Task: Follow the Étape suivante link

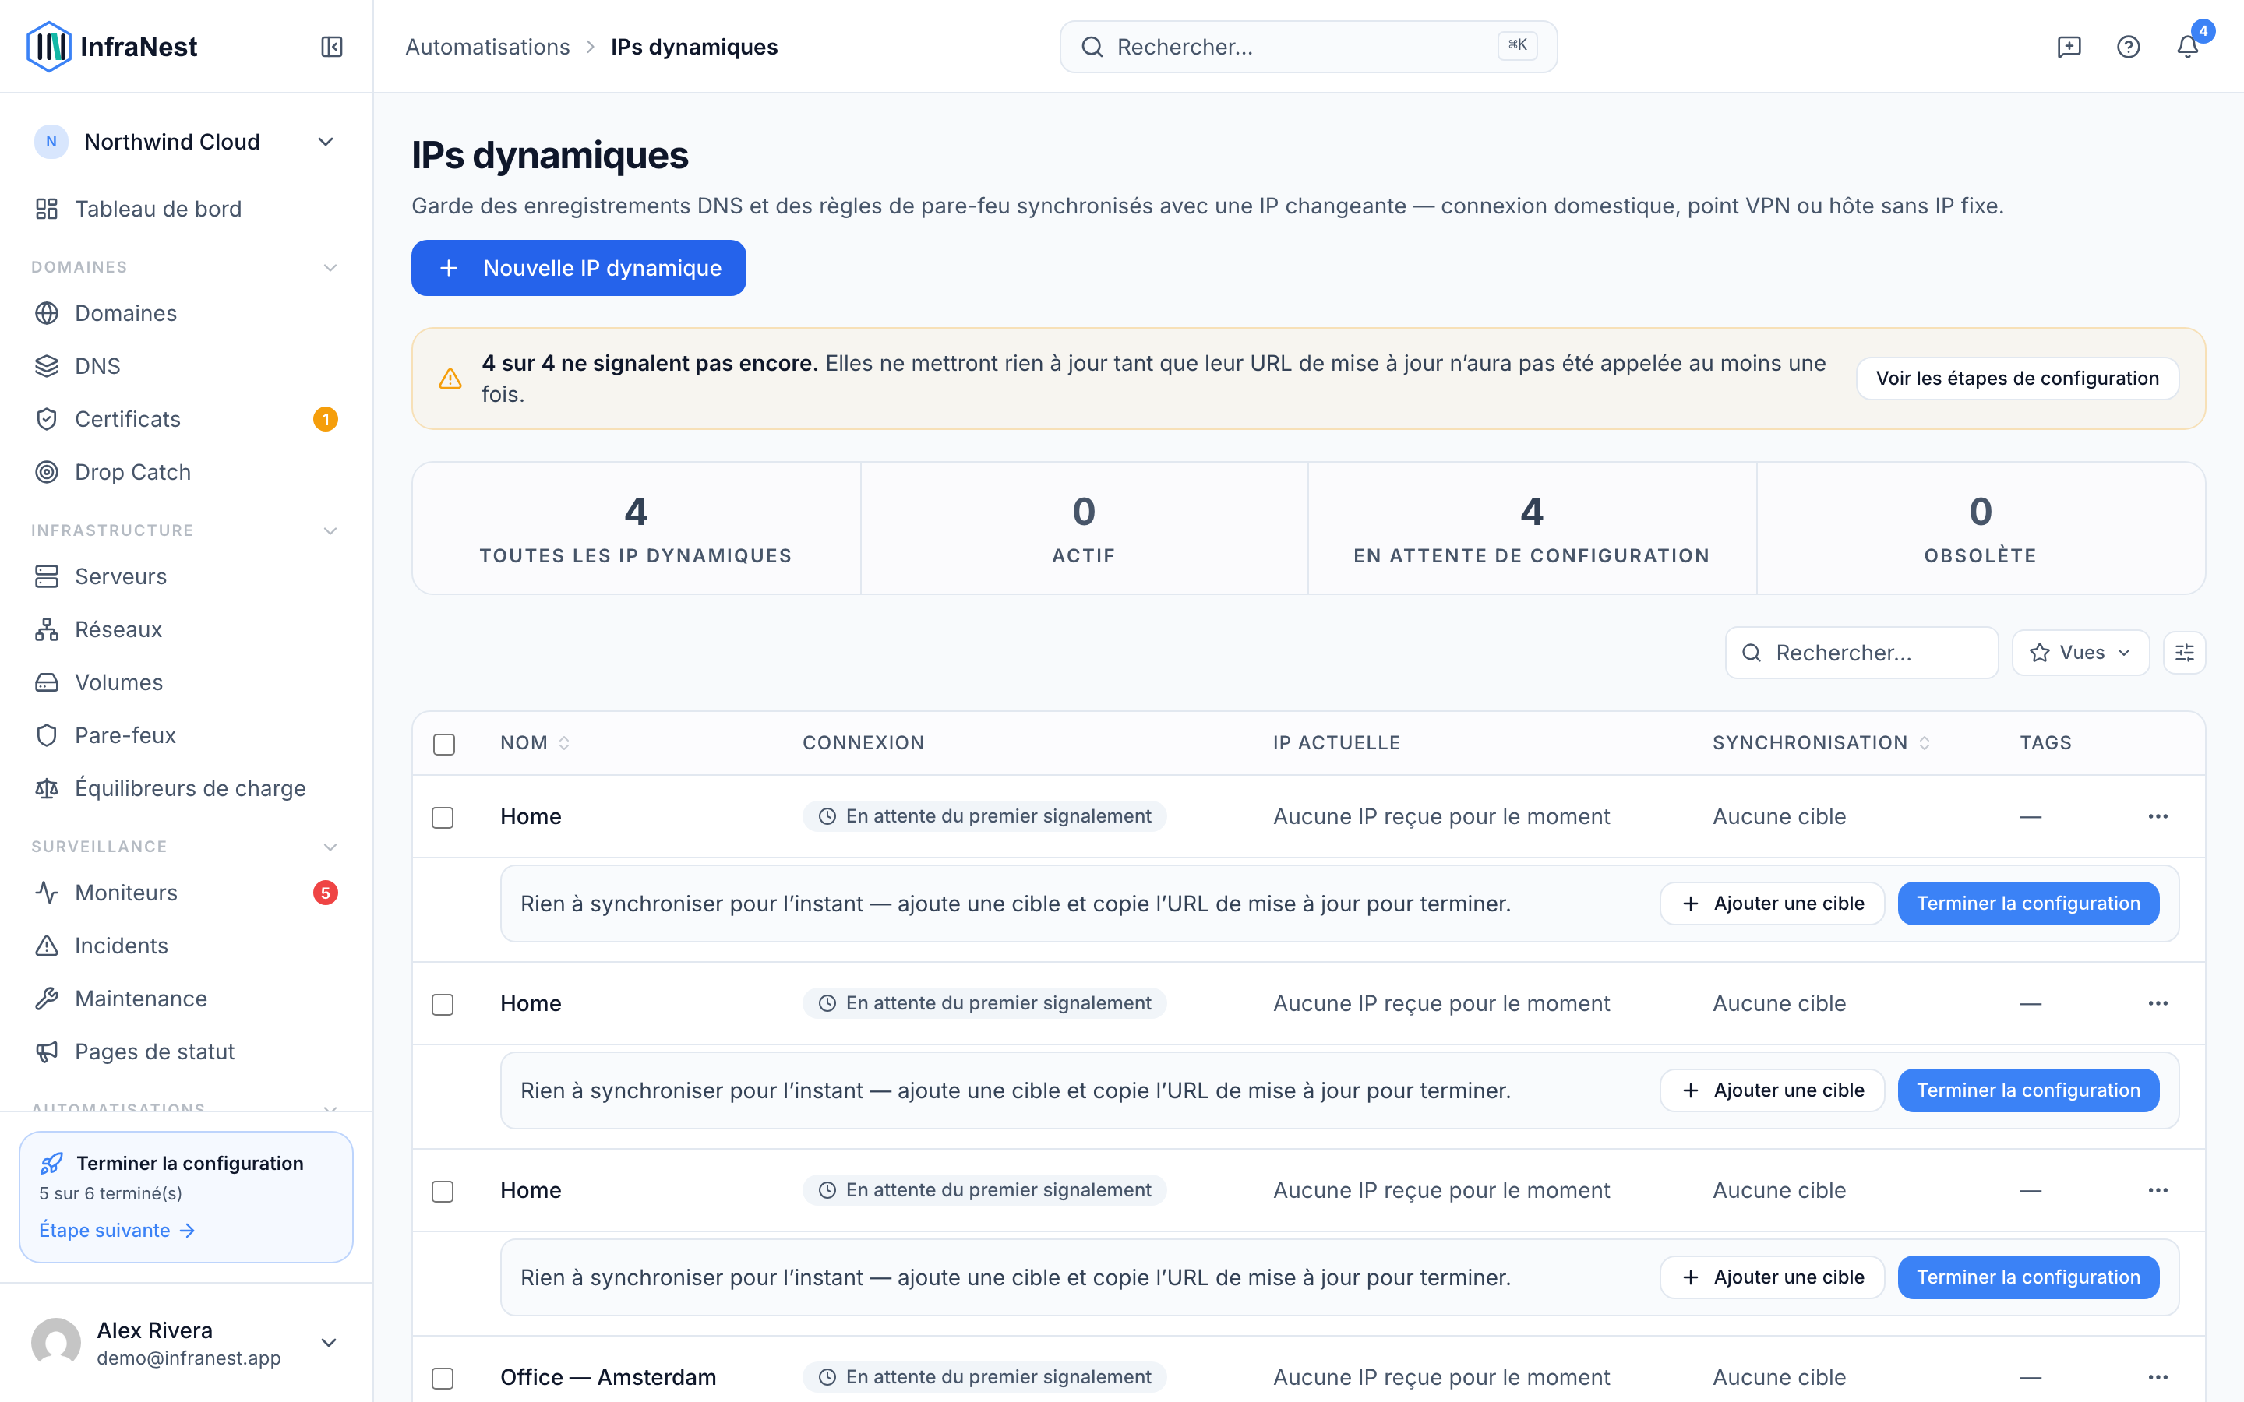Action: point(117,1231)
